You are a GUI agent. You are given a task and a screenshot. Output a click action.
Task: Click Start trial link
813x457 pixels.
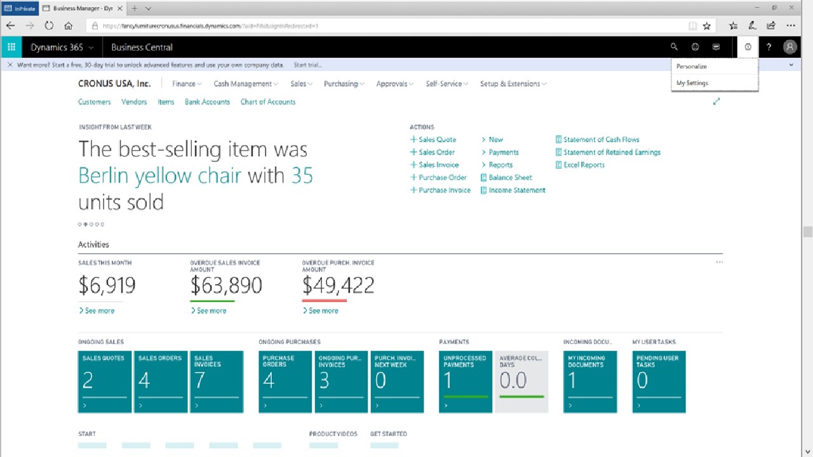point(307,65)
